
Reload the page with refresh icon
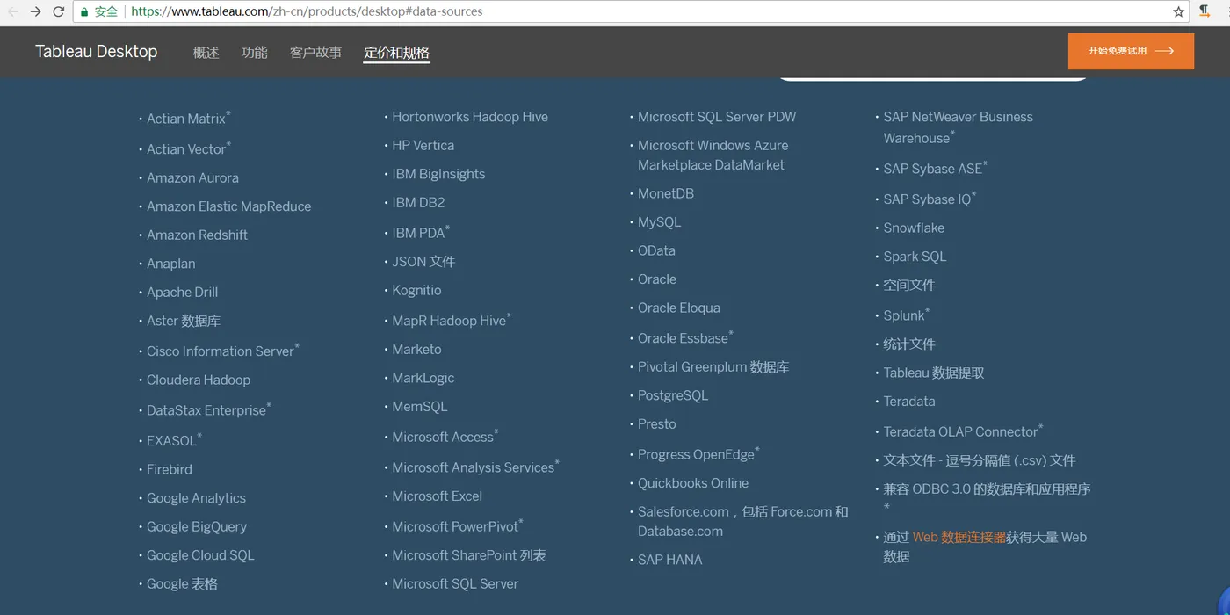(x=59, y=11)
